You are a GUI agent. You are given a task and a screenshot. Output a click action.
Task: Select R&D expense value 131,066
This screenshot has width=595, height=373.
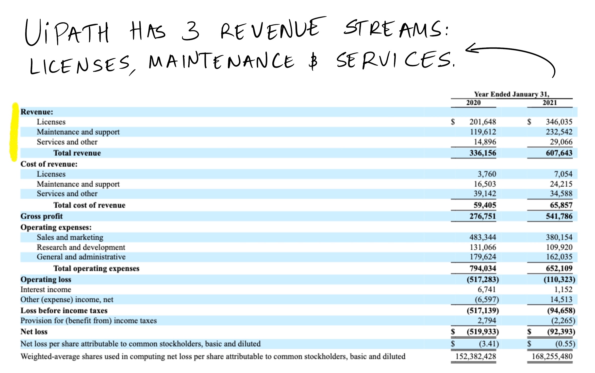point(483,247)
